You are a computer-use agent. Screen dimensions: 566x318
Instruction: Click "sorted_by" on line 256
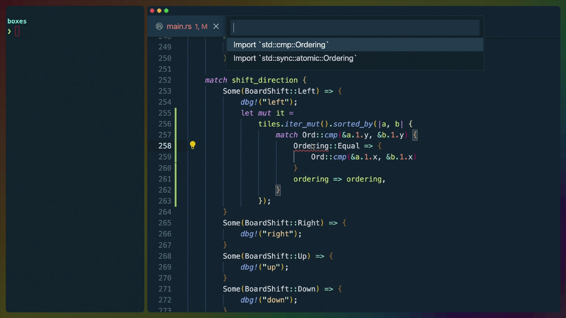coord(353,124)
